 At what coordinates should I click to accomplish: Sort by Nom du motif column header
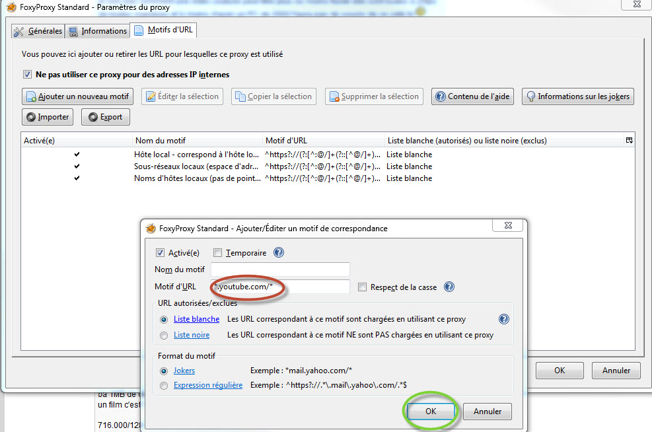pyautogui.click(x=197, y=141)
